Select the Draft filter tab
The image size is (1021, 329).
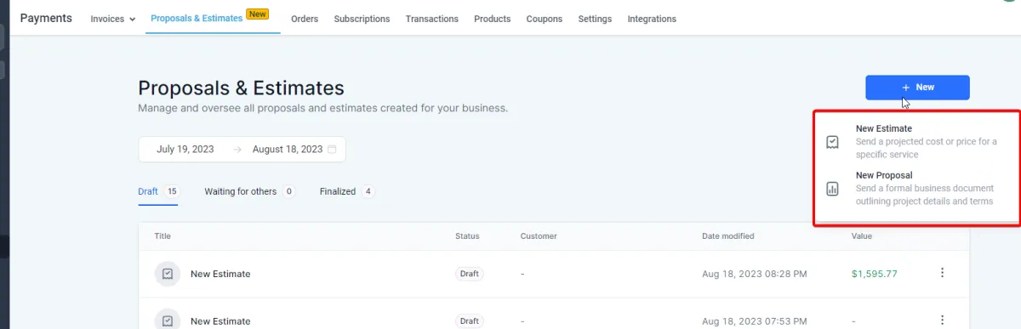point(158,191)
